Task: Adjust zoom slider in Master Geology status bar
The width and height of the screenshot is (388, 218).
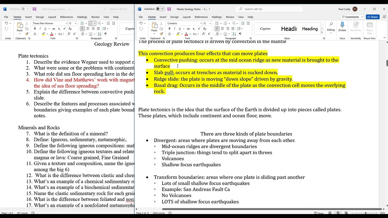Action: [366, 213]
